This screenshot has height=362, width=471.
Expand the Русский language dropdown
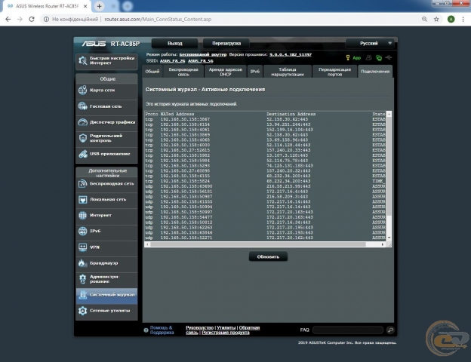(x=369, y=44)
